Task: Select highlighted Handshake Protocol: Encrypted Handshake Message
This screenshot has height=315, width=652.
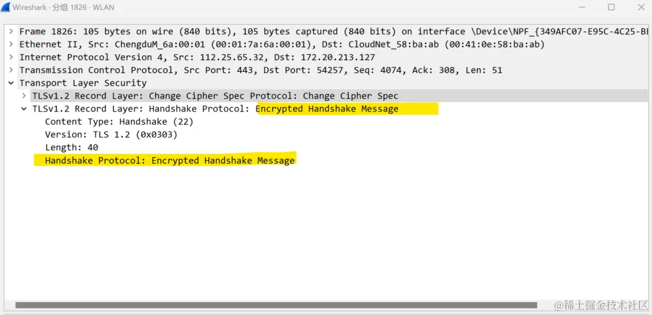Action: [170, 160]
